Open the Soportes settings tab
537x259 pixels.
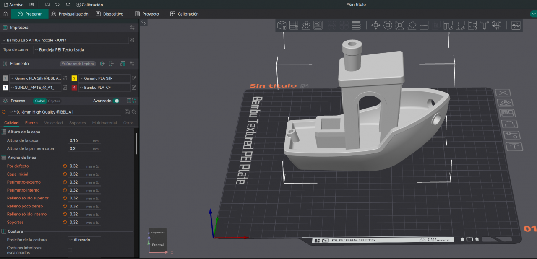[x=77, y=123]
